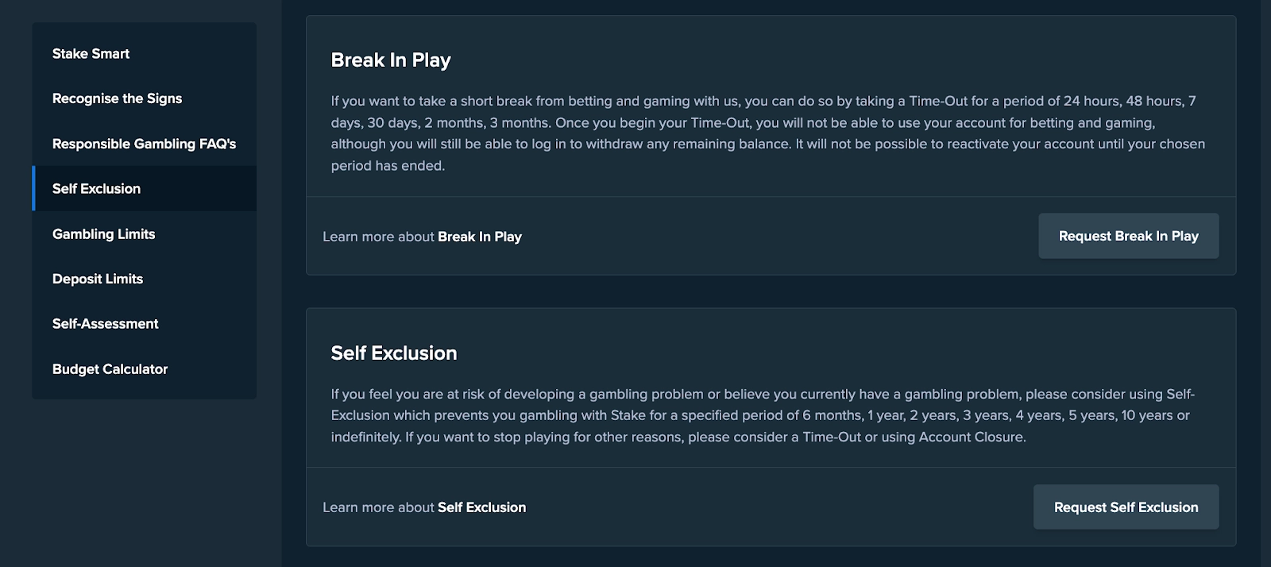Open the Budget Calculator tool
The height and width of the screenshot is (567, 1271).
[110, 369]
